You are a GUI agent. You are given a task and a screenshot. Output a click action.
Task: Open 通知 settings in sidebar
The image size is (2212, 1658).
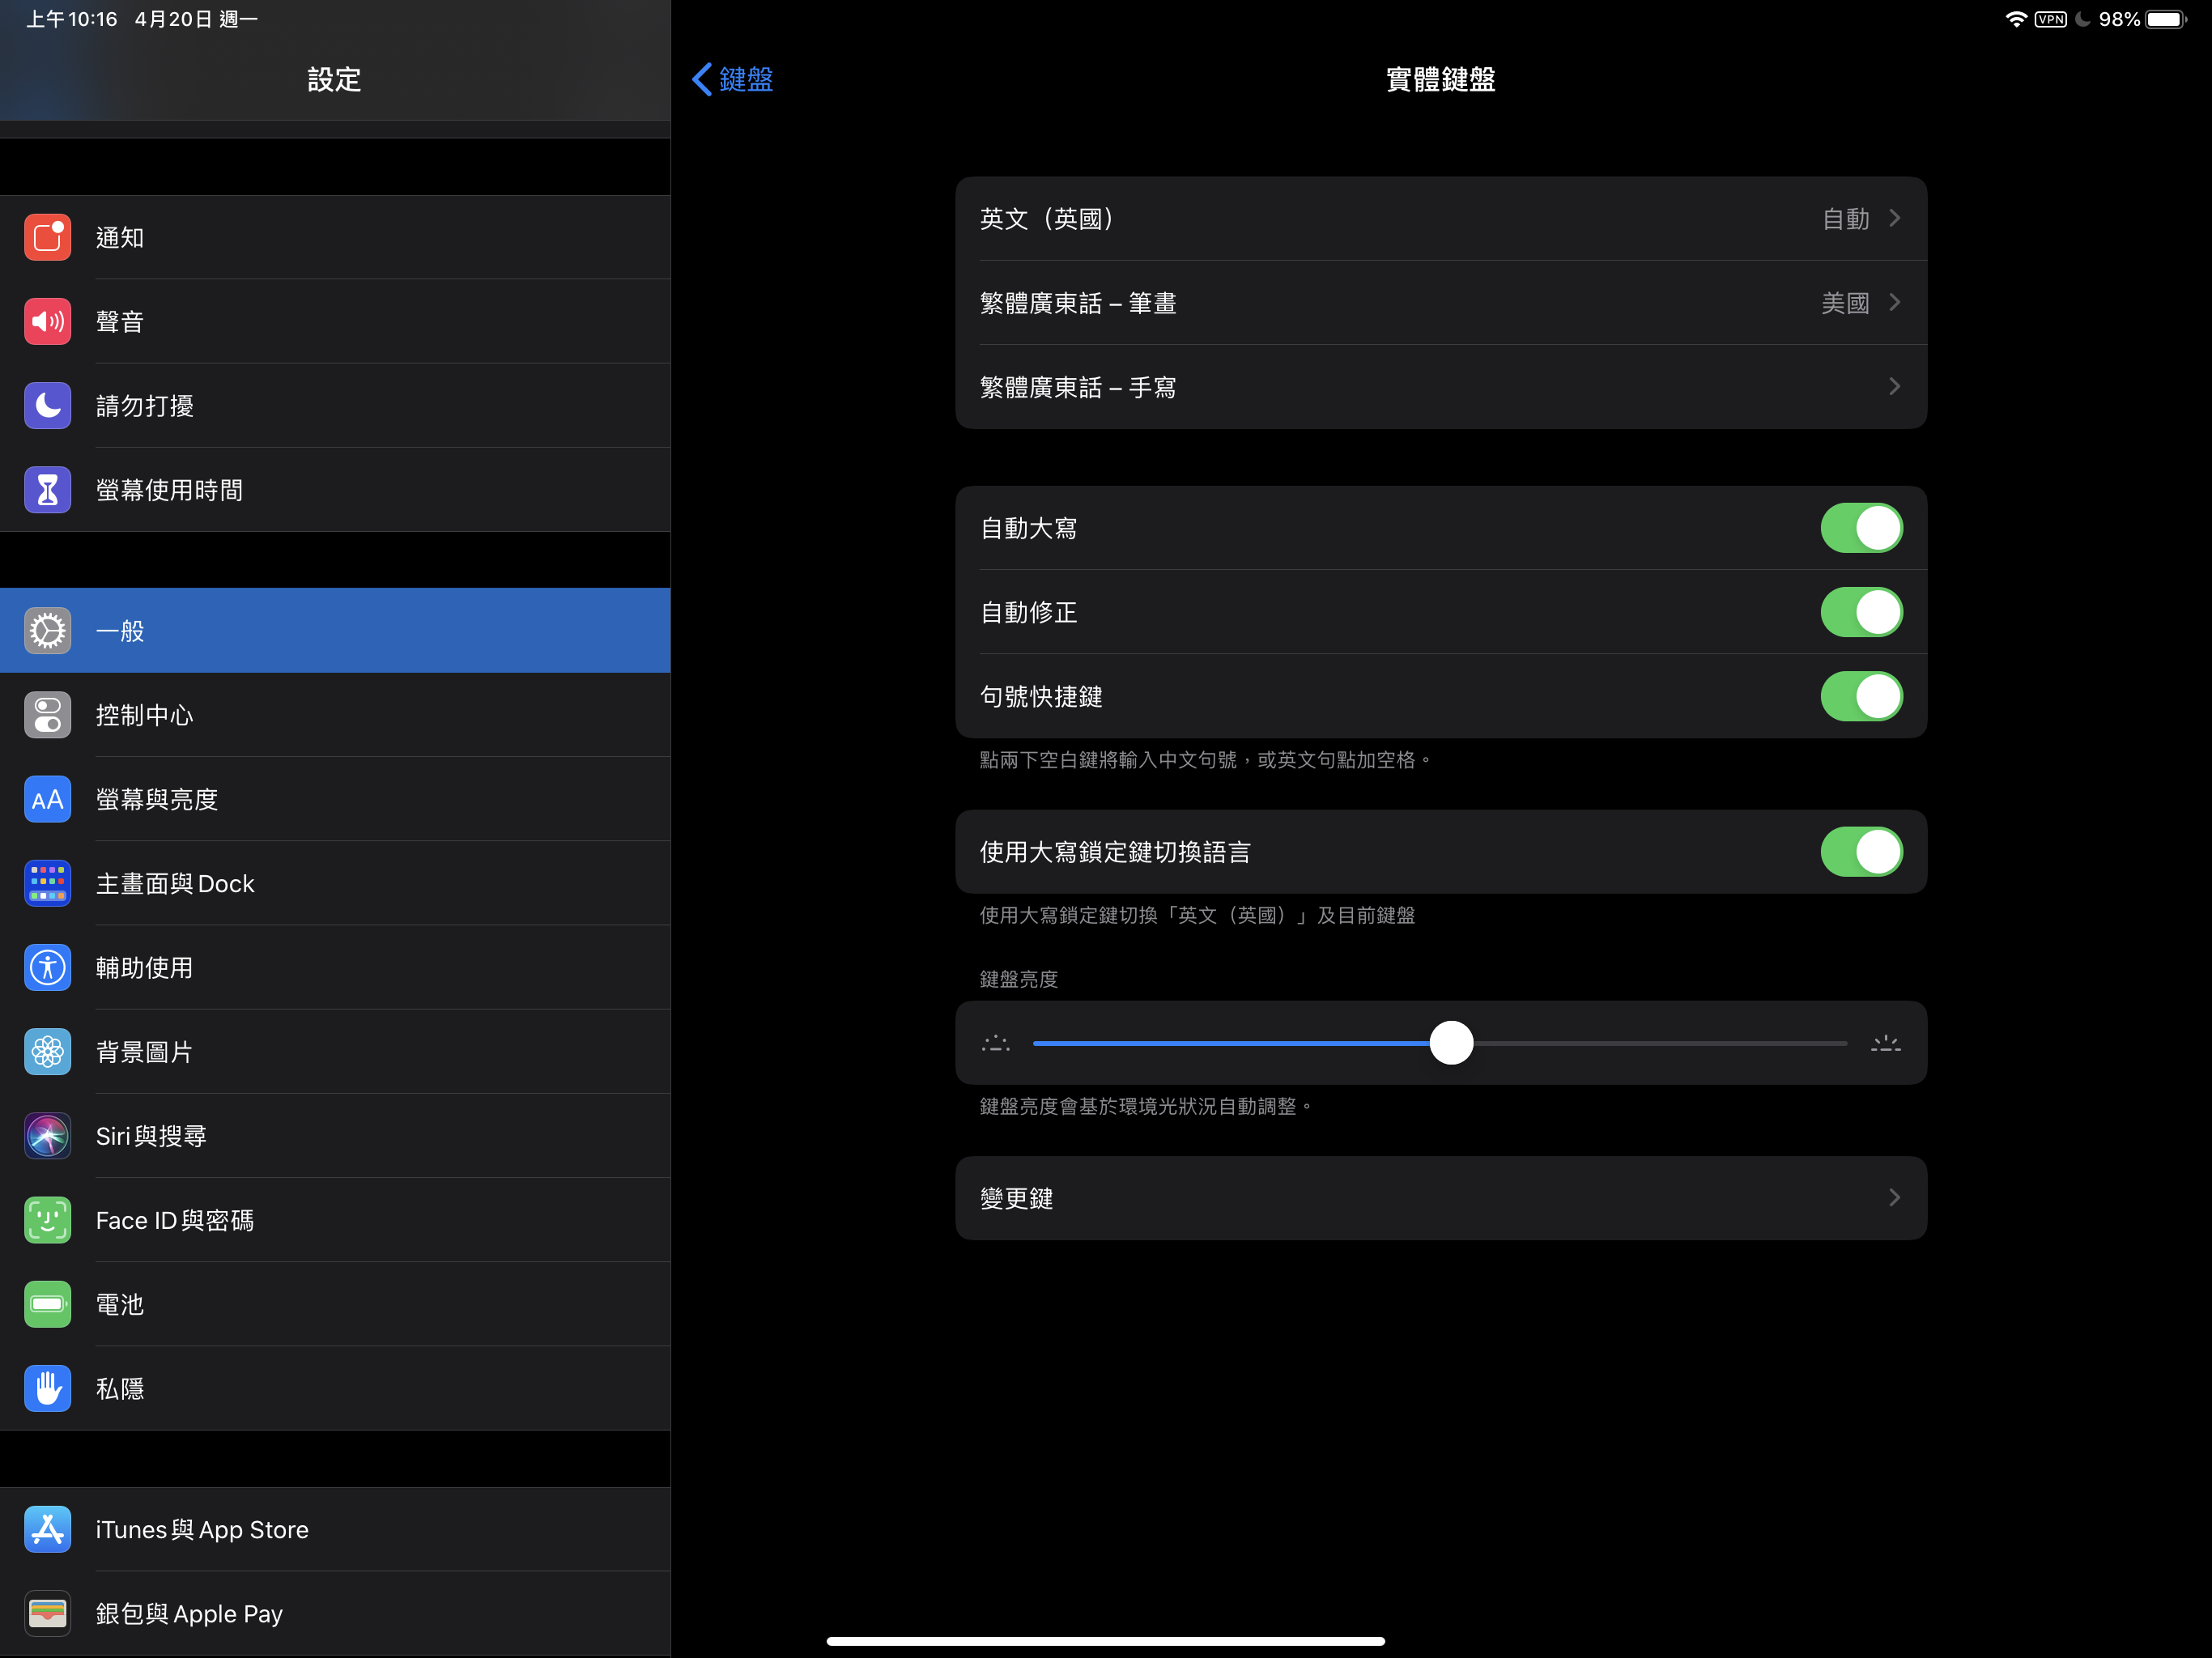335,237
